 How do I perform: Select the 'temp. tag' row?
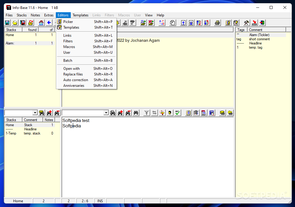[x=261, y=47]
